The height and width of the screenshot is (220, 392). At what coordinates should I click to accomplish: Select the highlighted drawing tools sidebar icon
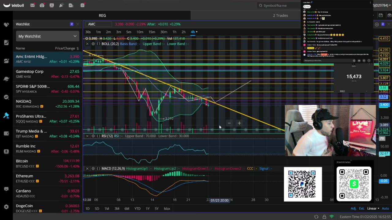click(6, 115)
